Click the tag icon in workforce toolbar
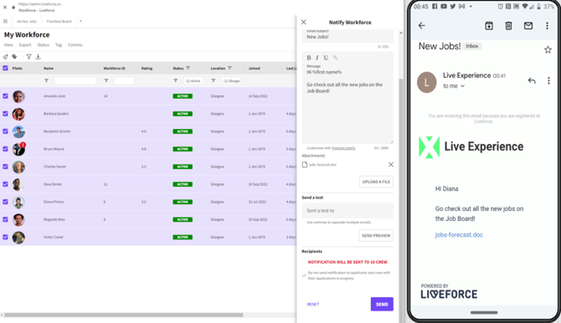This screenshot has height=323, width=561. coord(14,57)
